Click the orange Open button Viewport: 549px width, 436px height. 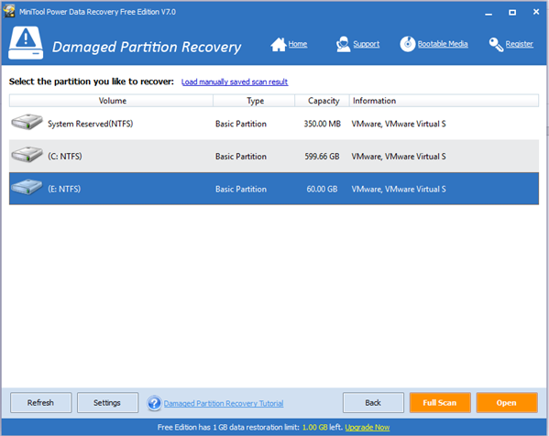[x=507, y=403]
